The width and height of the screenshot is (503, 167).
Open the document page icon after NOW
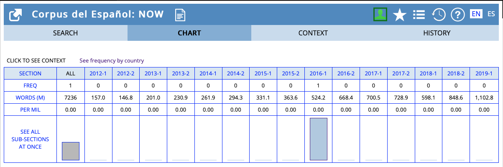[180, 15]
